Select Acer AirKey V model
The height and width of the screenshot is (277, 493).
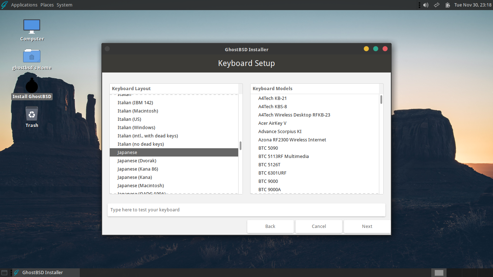click(315, 123)
